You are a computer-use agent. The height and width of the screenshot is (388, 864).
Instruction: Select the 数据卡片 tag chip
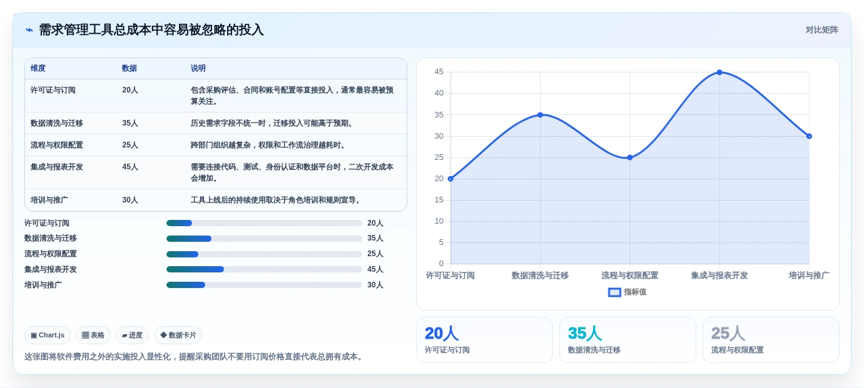click(x=178, y=335)
